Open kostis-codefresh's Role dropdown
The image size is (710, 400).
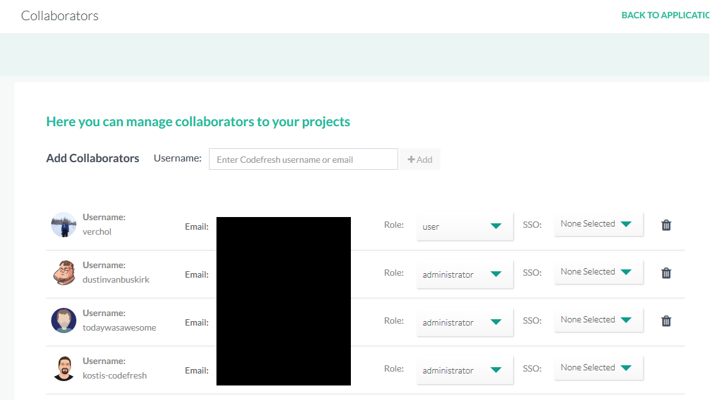[464, 370]
